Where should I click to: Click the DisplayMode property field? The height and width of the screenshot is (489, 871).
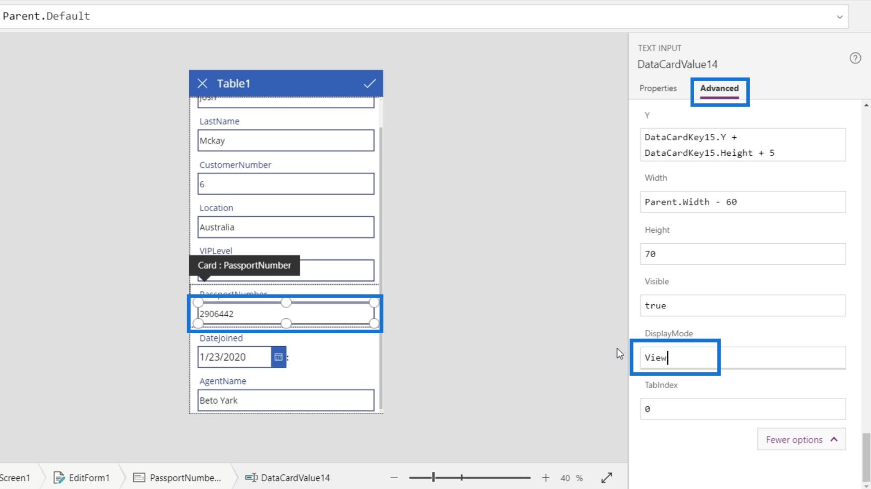pos(743,358)
